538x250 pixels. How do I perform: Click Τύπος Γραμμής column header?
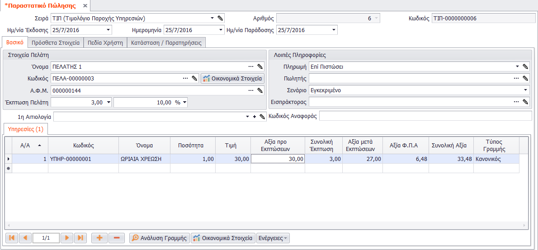click(x=496, y=145)
